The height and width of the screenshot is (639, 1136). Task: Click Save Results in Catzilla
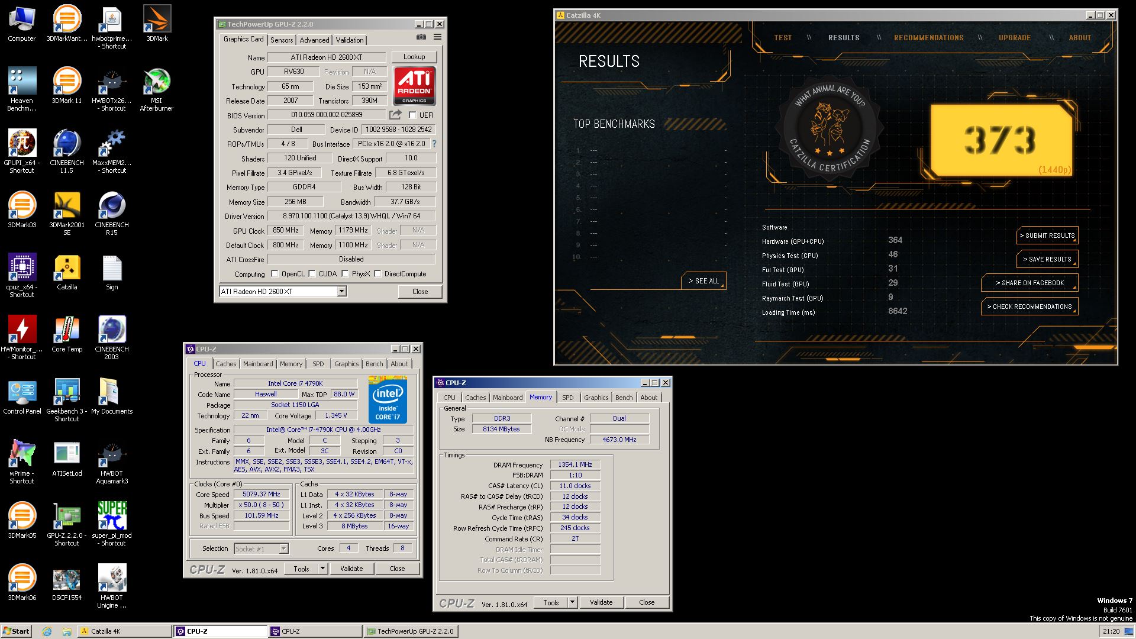tap(1047, 259)
